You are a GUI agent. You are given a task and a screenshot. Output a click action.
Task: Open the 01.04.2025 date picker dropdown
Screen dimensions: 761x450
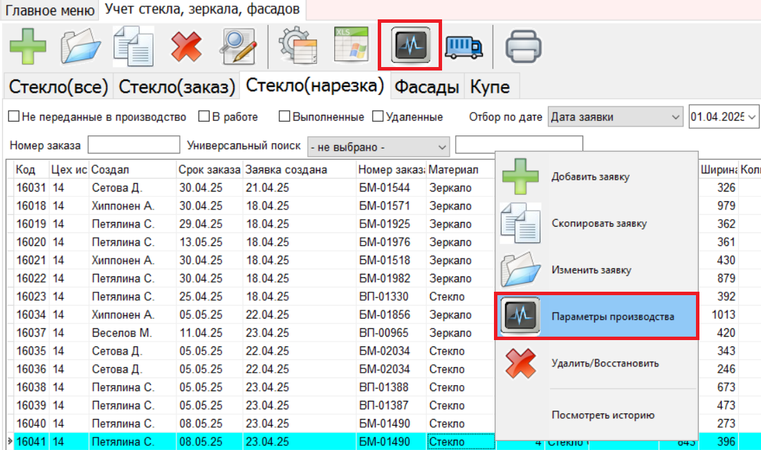[x=752, y=117]
